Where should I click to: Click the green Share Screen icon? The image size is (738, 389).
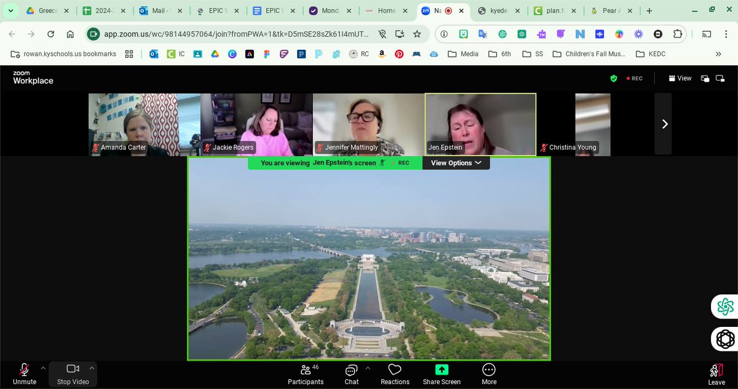[x=441, y=369]
